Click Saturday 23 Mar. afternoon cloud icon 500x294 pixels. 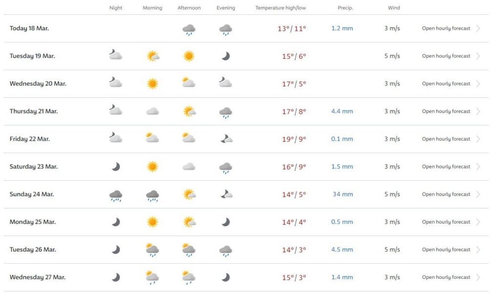point(189,167)
